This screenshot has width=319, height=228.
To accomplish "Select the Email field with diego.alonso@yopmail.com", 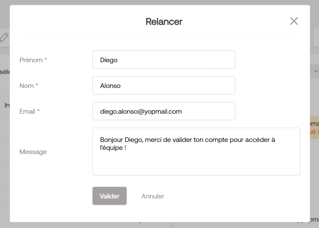I will (x=164, y=111).
